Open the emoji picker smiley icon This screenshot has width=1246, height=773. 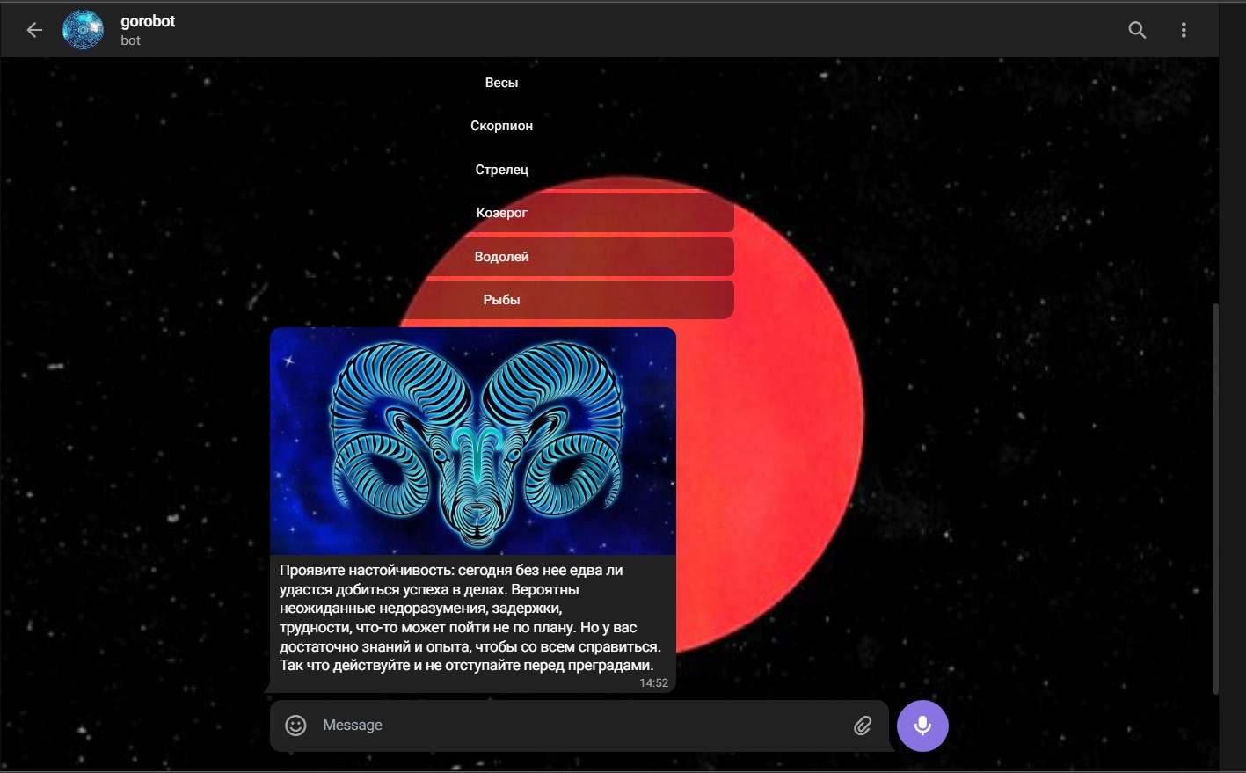pos(296,725)
